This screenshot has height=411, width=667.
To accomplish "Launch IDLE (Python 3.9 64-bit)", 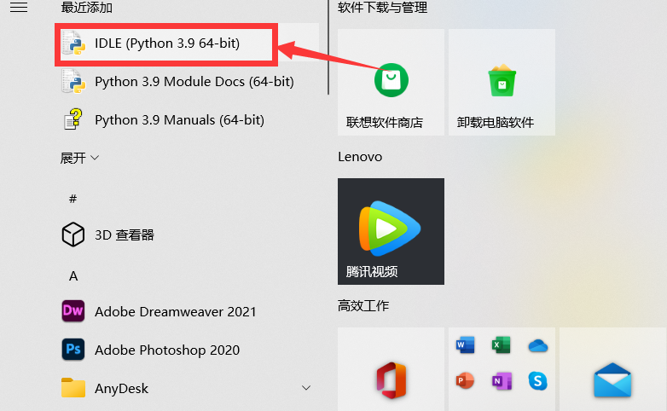I will (x=187, y=43).
